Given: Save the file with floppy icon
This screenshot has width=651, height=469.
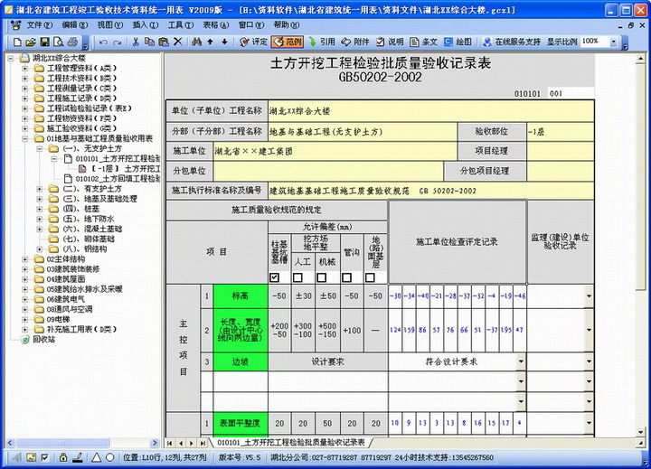Looking at the screenshot, I should 44,42.
